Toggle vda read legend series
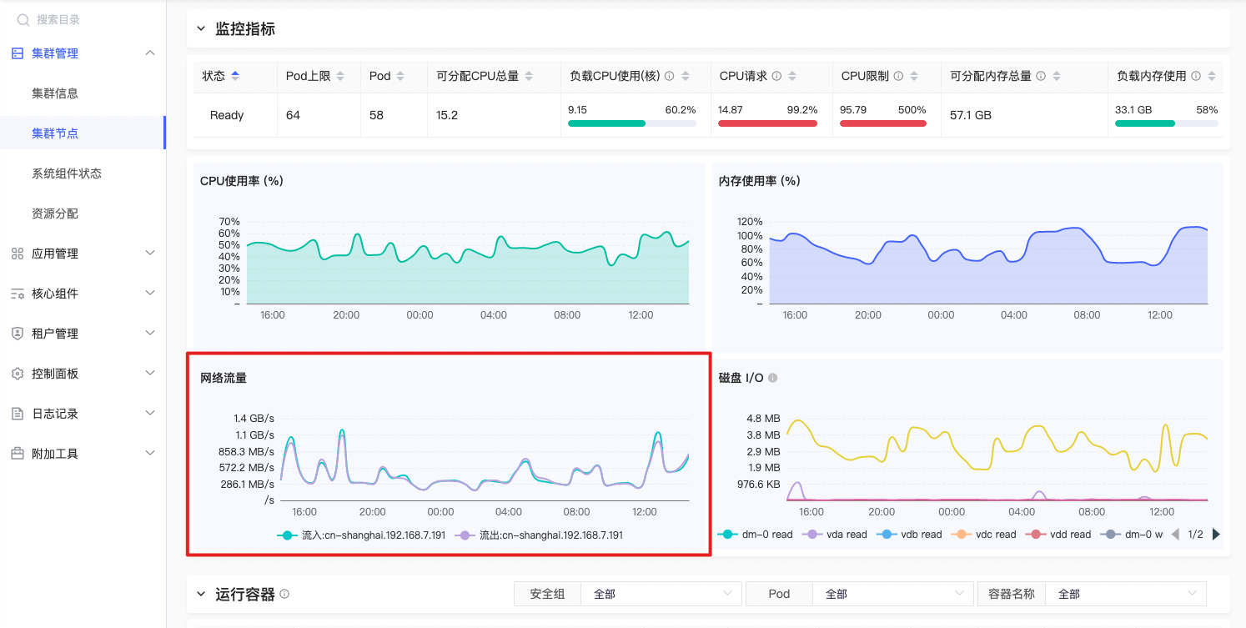The height and width of the screenshot is (628, 1246). (x=834, y=535)
